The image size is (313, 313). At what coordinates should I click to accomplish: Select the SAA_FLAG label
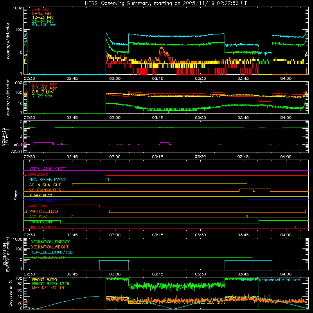38,206
